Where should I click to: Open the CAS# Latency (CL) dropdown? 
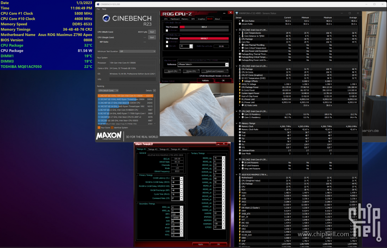coord(181,178)
